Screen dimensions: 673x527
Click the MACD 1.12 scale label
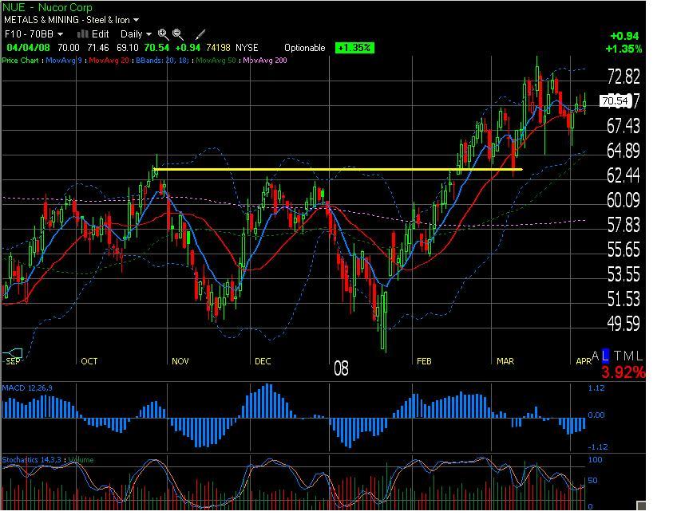(596, 388)
